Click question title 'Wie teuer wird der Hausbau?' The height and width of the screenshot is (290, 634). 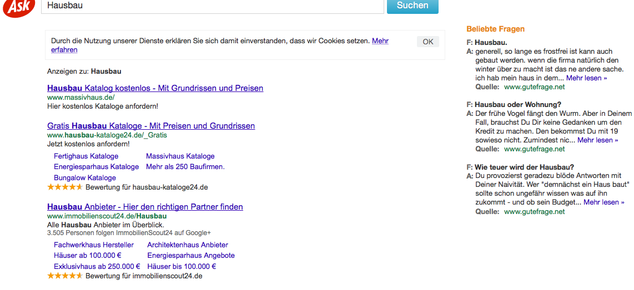tap(525, 167)
